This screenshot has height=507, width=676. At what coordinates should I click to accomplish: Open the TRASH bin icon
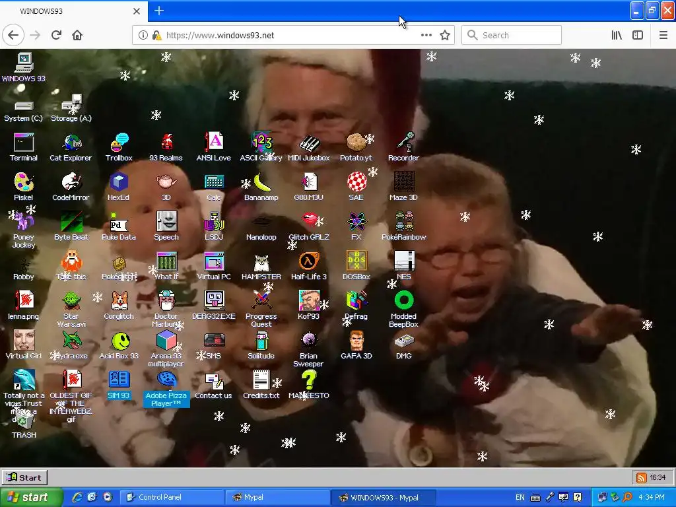(24, 424)
